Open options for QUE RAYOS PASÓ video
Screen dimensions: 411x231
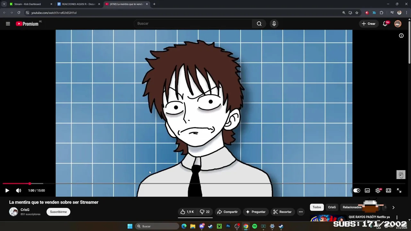397,218
